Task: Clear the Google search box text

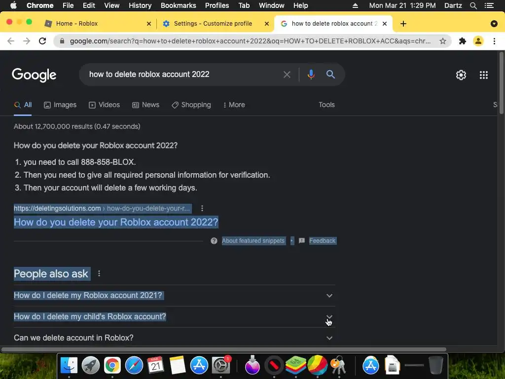Action: pyautogui.click(x=287, y=75)
